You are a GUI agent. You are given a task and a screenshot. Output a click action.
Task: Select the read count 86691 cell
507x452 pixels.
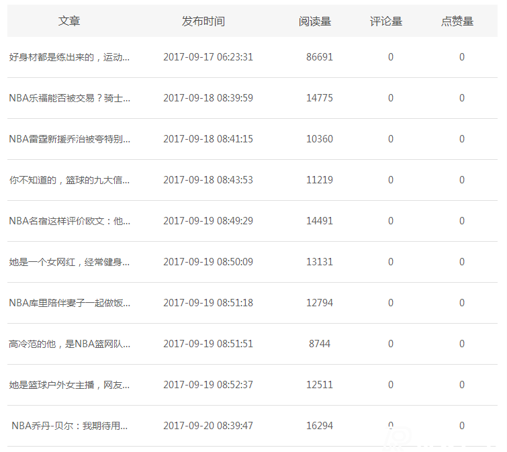[320, 57]
